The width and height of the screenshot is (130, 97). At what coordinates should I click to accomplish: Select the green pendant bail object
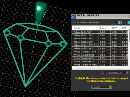pos(41,13)
